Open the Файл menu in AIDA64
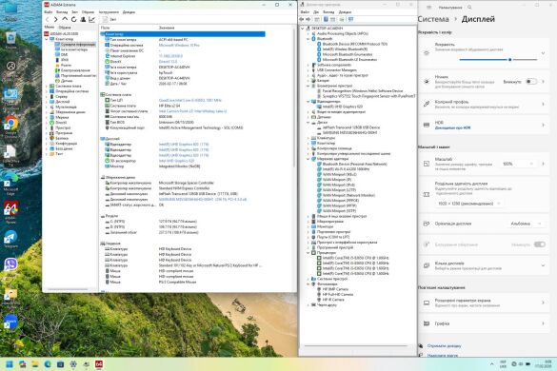 pyautogui.click(x=49, y=12)
